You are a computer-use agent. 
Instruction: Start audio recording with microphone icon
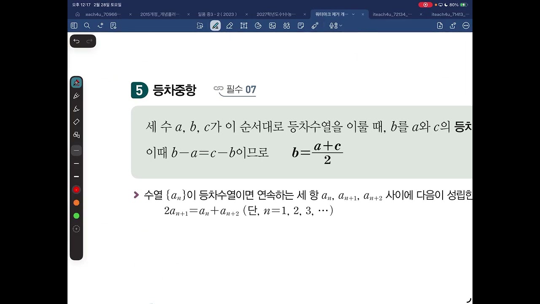pos(332,26)
